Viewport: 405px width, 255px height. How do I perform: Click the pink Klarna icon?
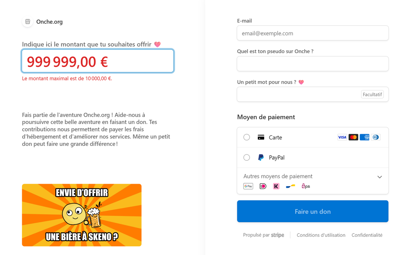(x=276, y=186)
